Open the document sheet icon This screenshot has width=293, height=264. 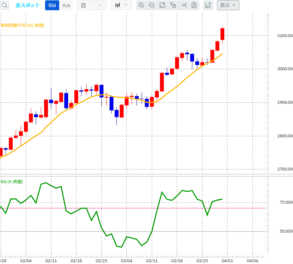(x=194, y=5)
